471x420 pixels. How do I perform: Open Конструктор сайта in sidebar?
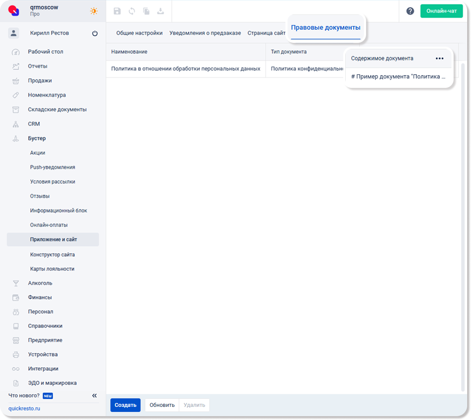click(52, 255)
